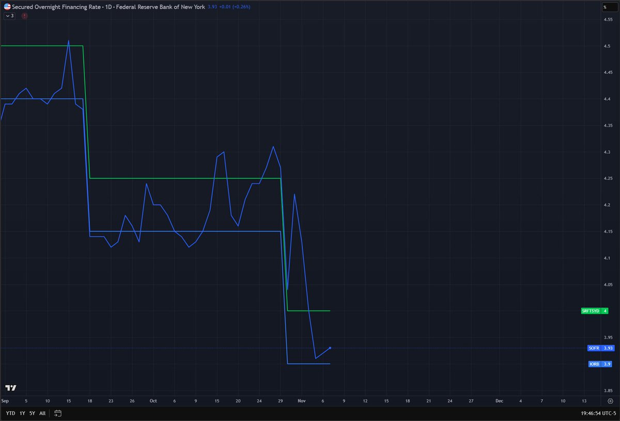Screen dimensions: 620x421
Task: Select the YTD date range
Action: [x=10, y=413]
